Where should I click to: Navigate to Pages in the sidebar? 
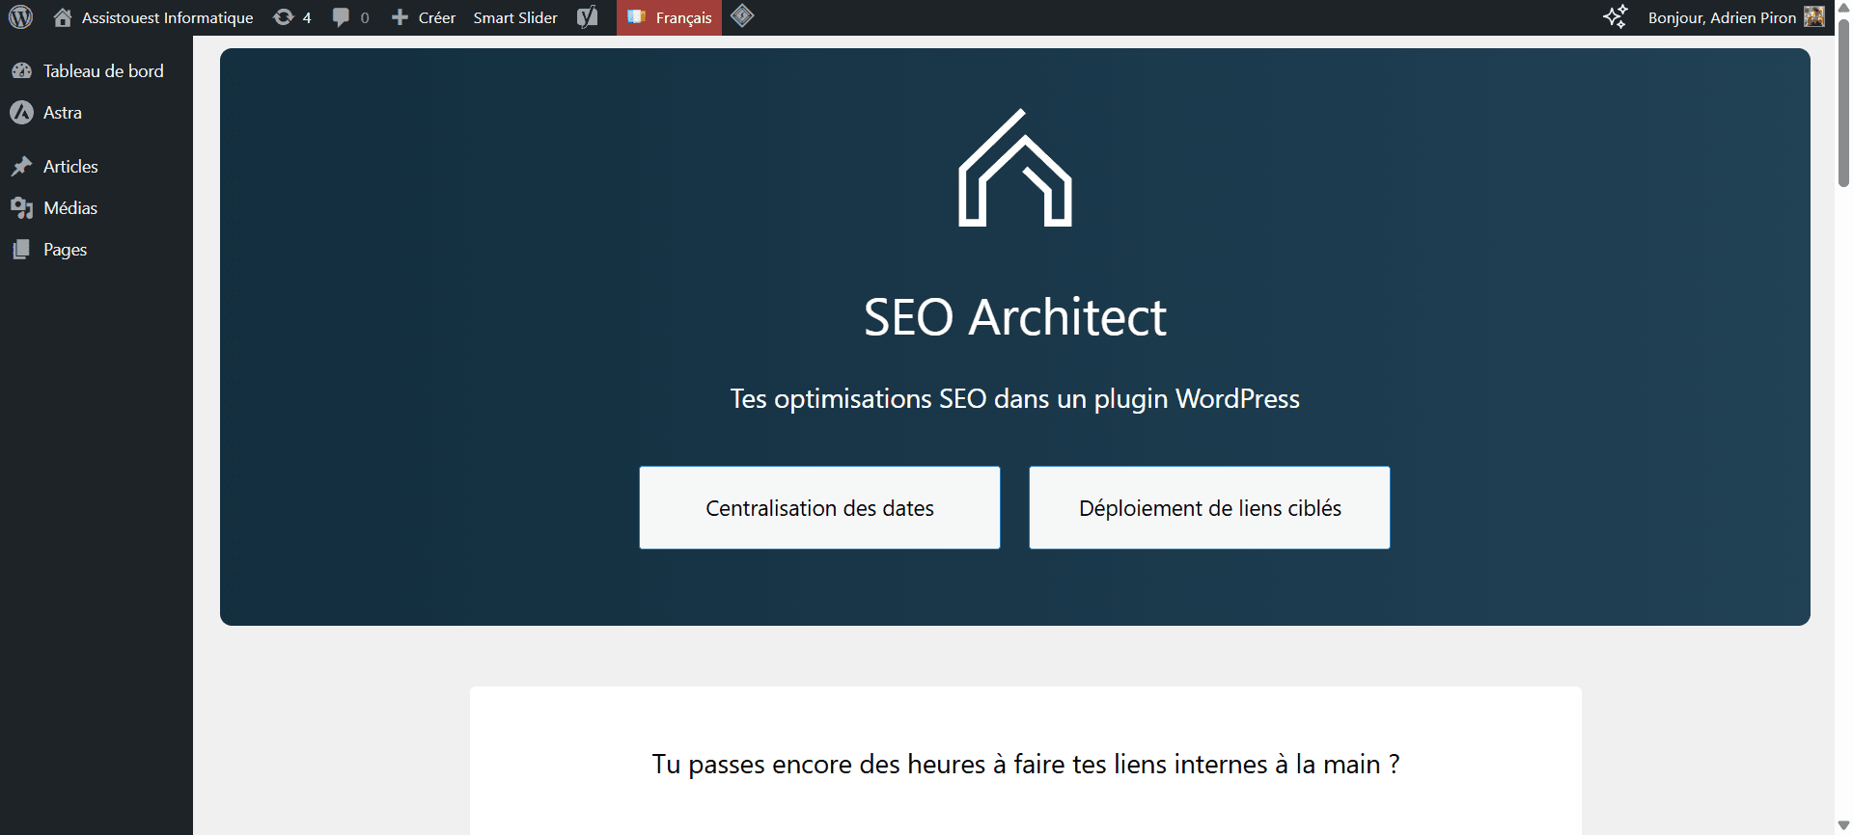tap(65, 250)
